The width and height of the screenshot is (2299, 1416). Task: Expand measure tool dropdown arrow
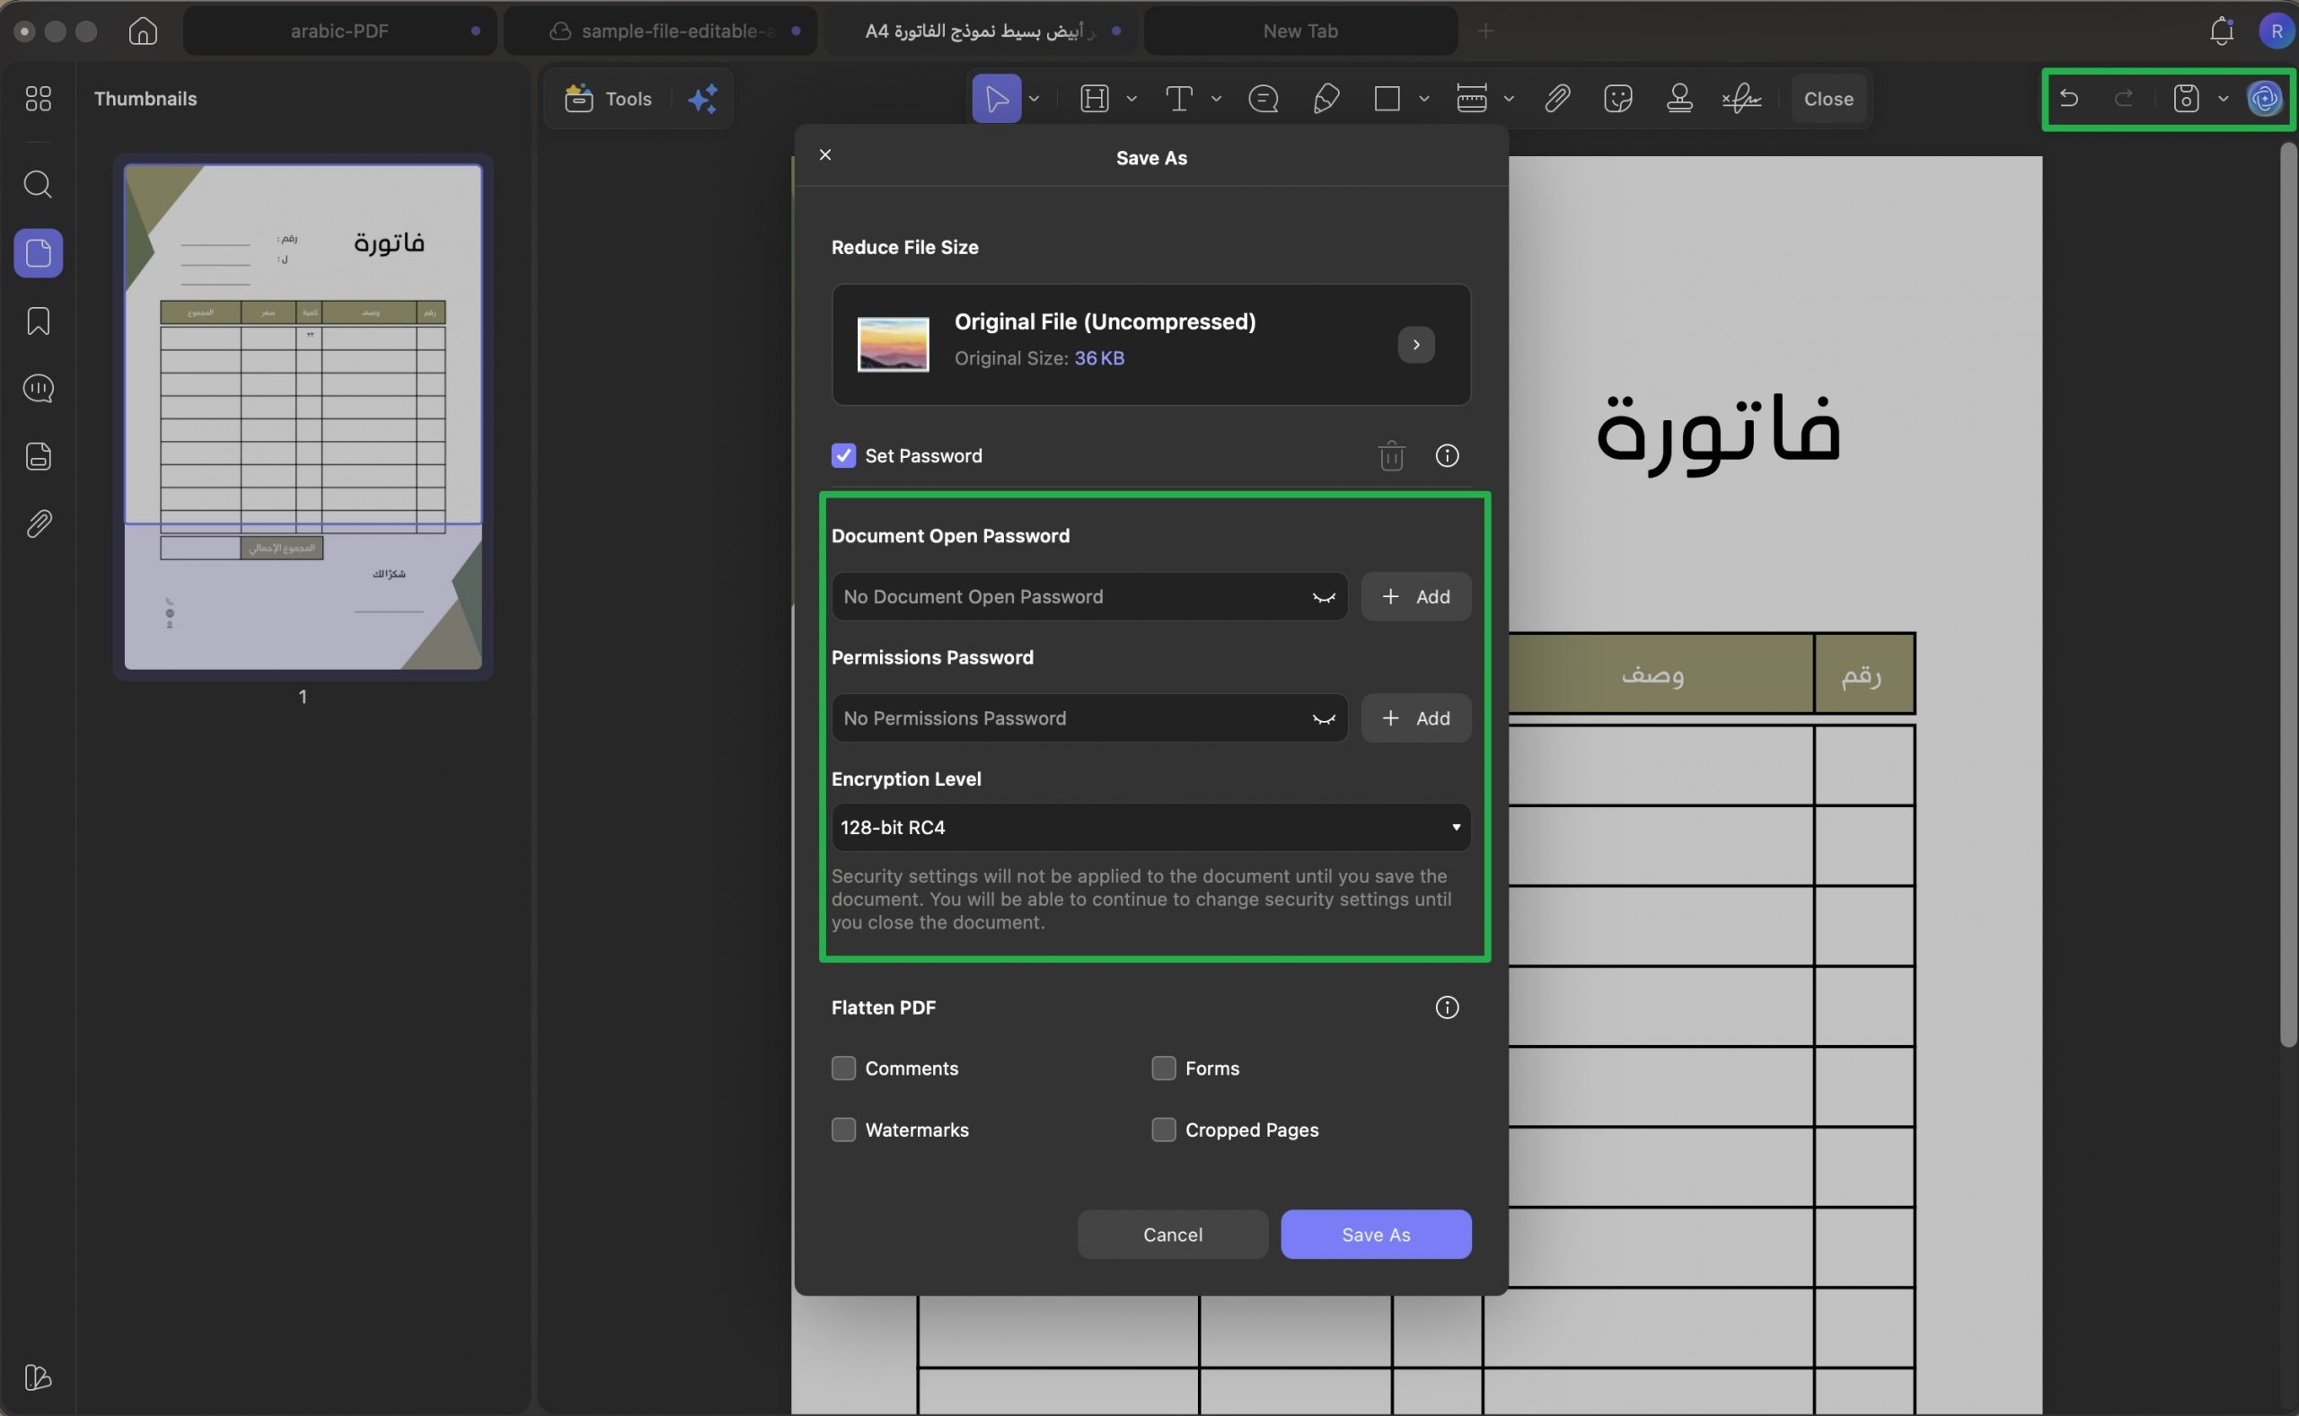pyautogui.click(x=1508, y=99)
